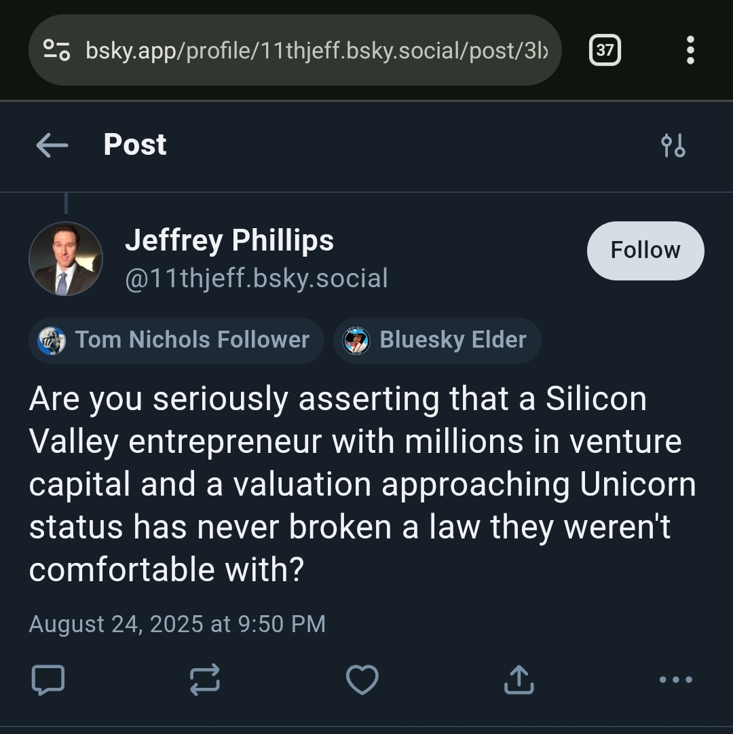Open browser tab switcher showing 37 tabs

click(x=604, y=50)
